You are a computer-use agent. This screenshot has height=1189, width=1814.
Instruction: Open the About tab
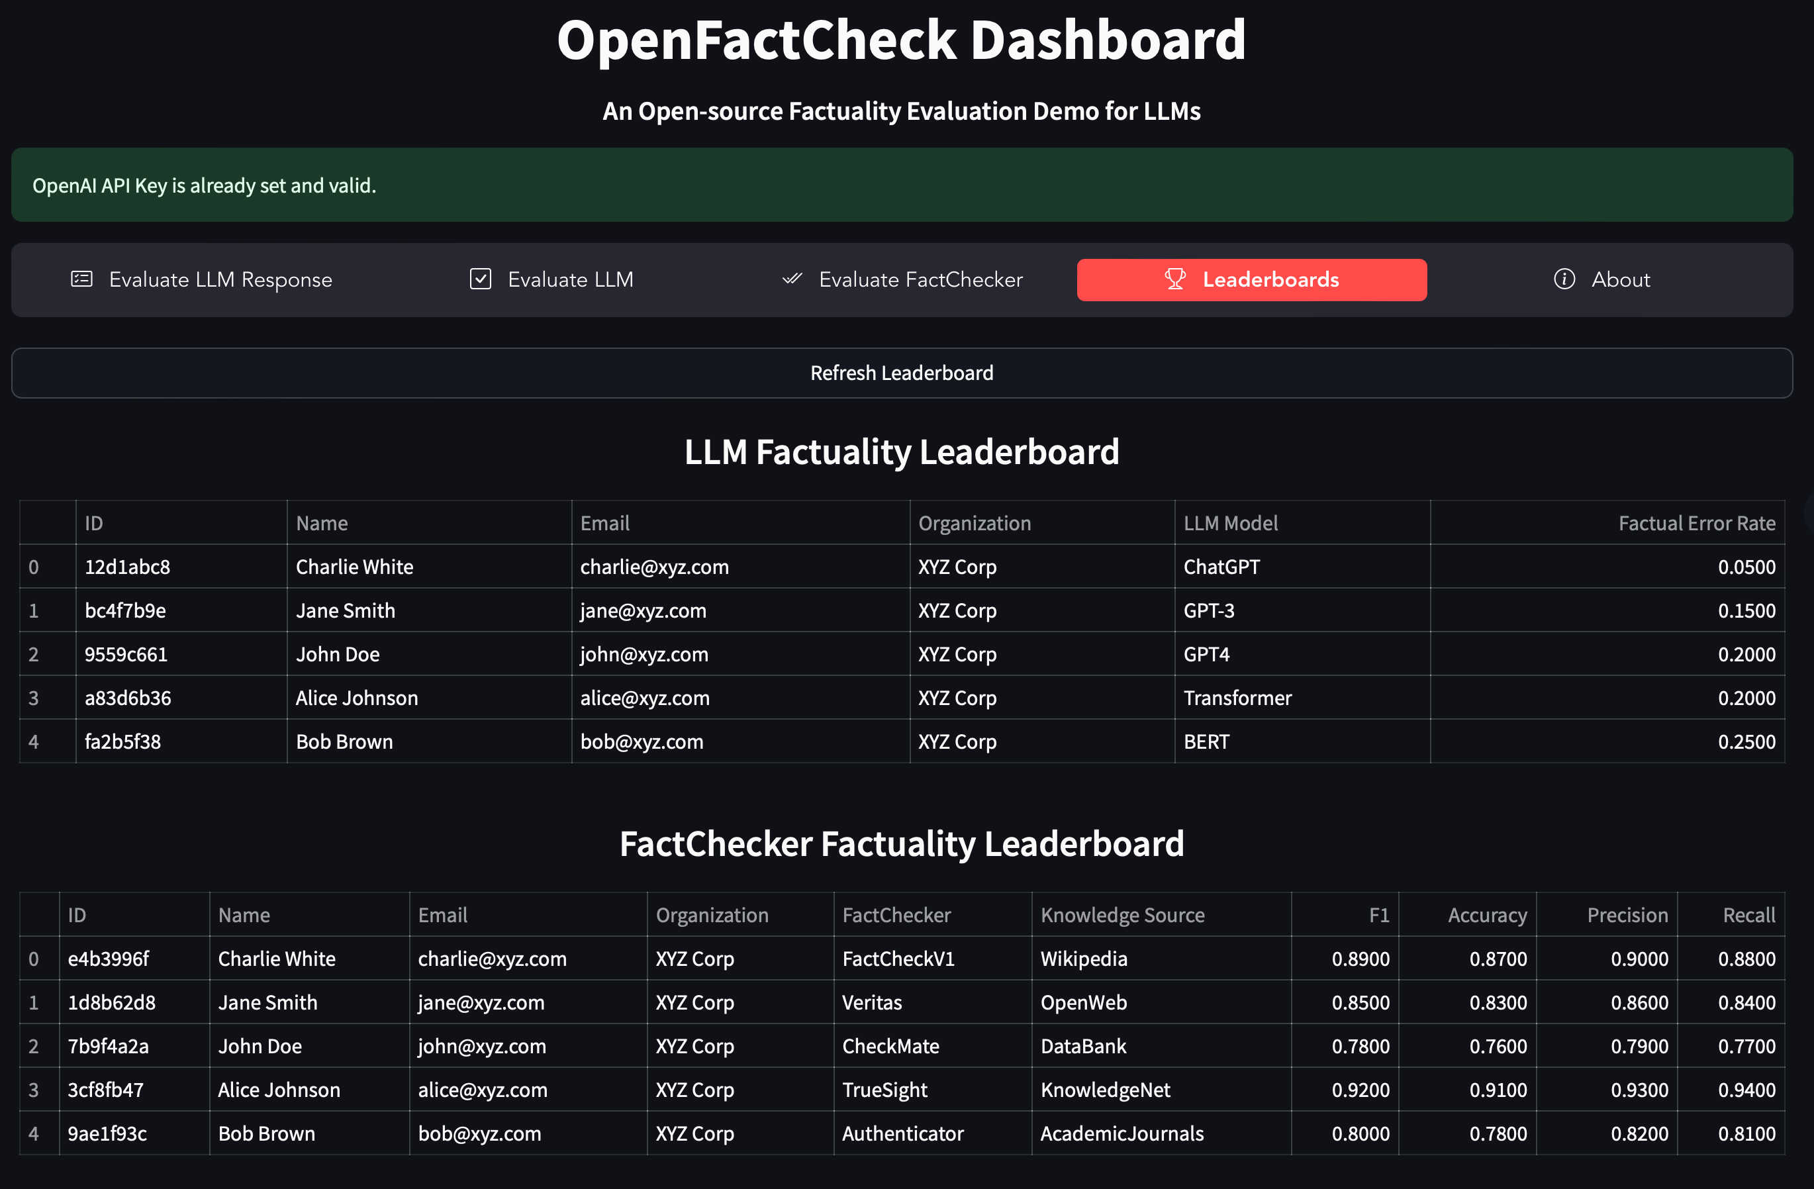[x=1602, y=280]
